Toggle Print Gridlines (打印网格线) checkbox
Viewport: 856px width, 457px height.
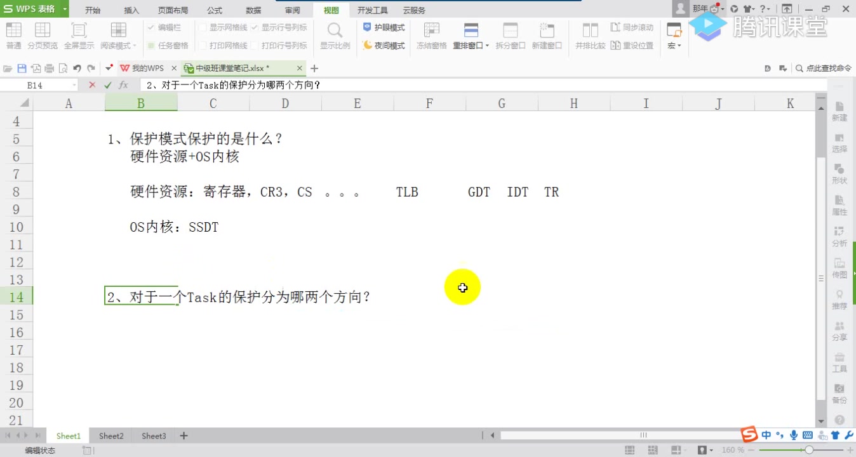pos(203,46)
